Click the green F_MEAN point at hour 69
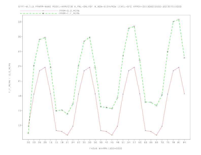 point(157,106)
